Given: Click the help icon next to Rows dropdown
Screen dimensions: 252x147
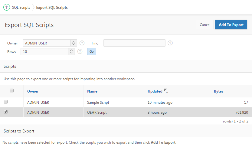Looking at the screenshot, I should [x=80, y=51].
